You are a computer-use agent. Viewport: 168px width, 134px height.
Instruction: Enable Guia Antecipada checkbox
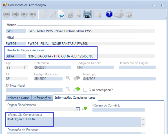tap(85, 90)
